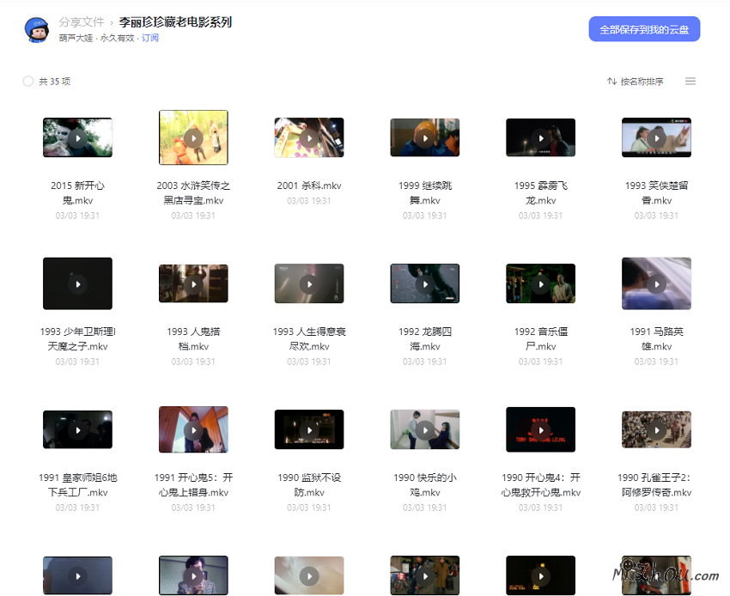Click the 全部保存到我的云盘 button
This screenshot has width=730, height=596.
coord(644,28)
